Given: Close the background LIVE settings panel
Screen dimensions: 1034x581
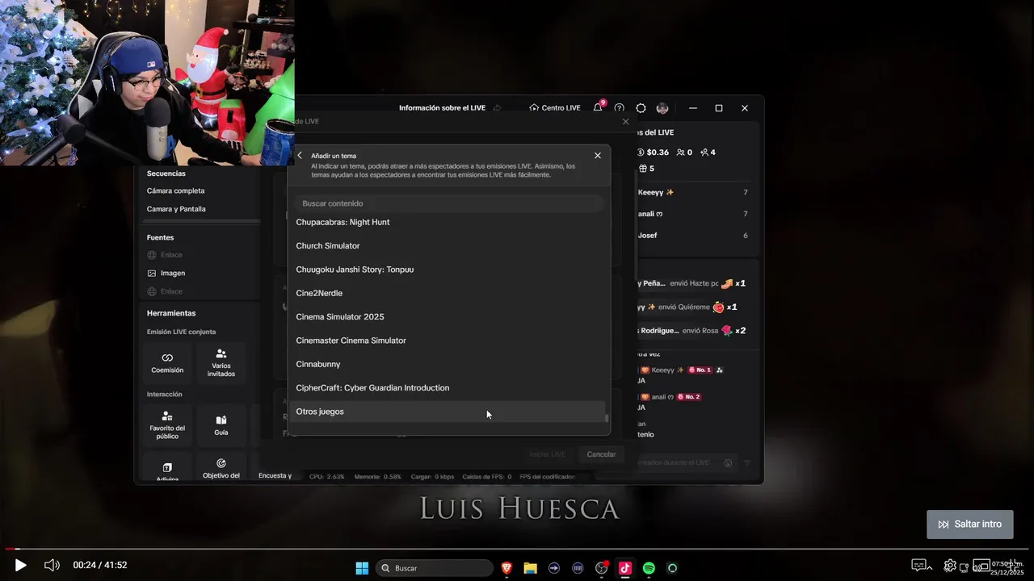Looking at the screenshot, I should pos(625,122).
